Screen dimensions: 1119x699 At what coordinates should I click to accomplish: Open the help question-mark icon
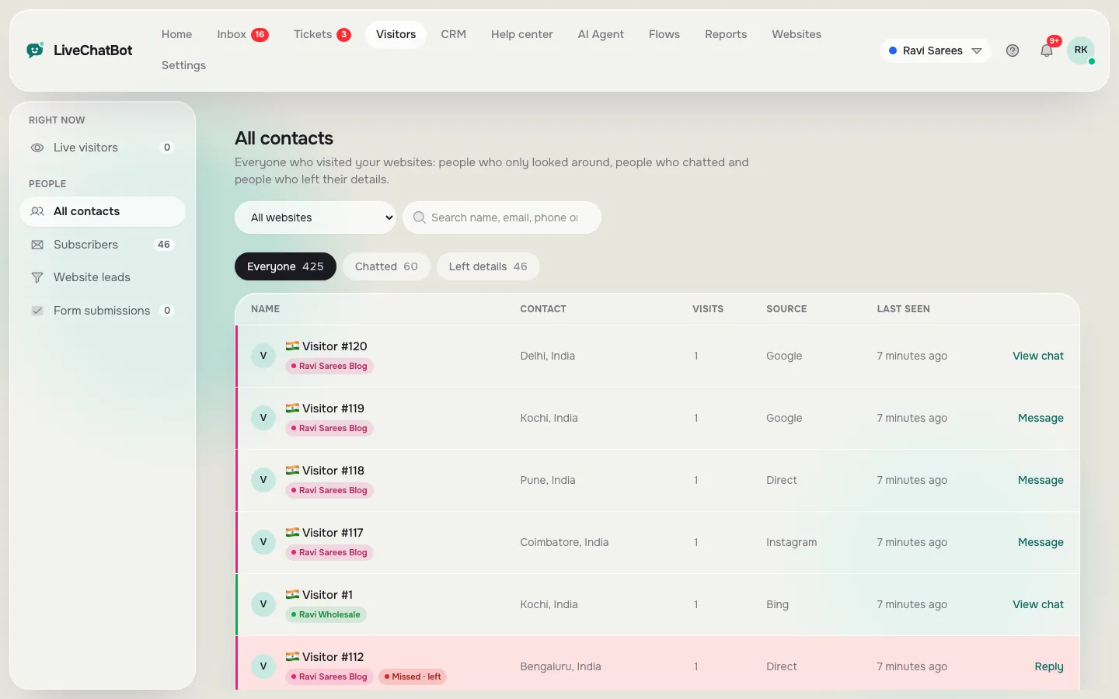pos(1013,50)
